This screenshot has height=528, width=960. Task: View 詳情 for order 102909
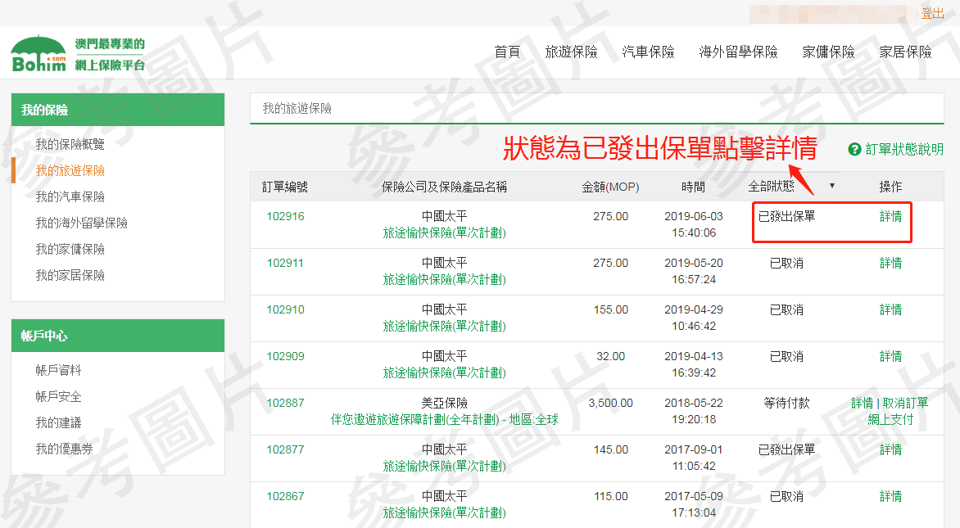tap(891, 356)
